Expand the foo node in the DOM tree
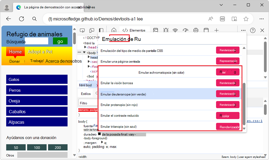Viewport: 269px width, 160px height. point(89,66)
